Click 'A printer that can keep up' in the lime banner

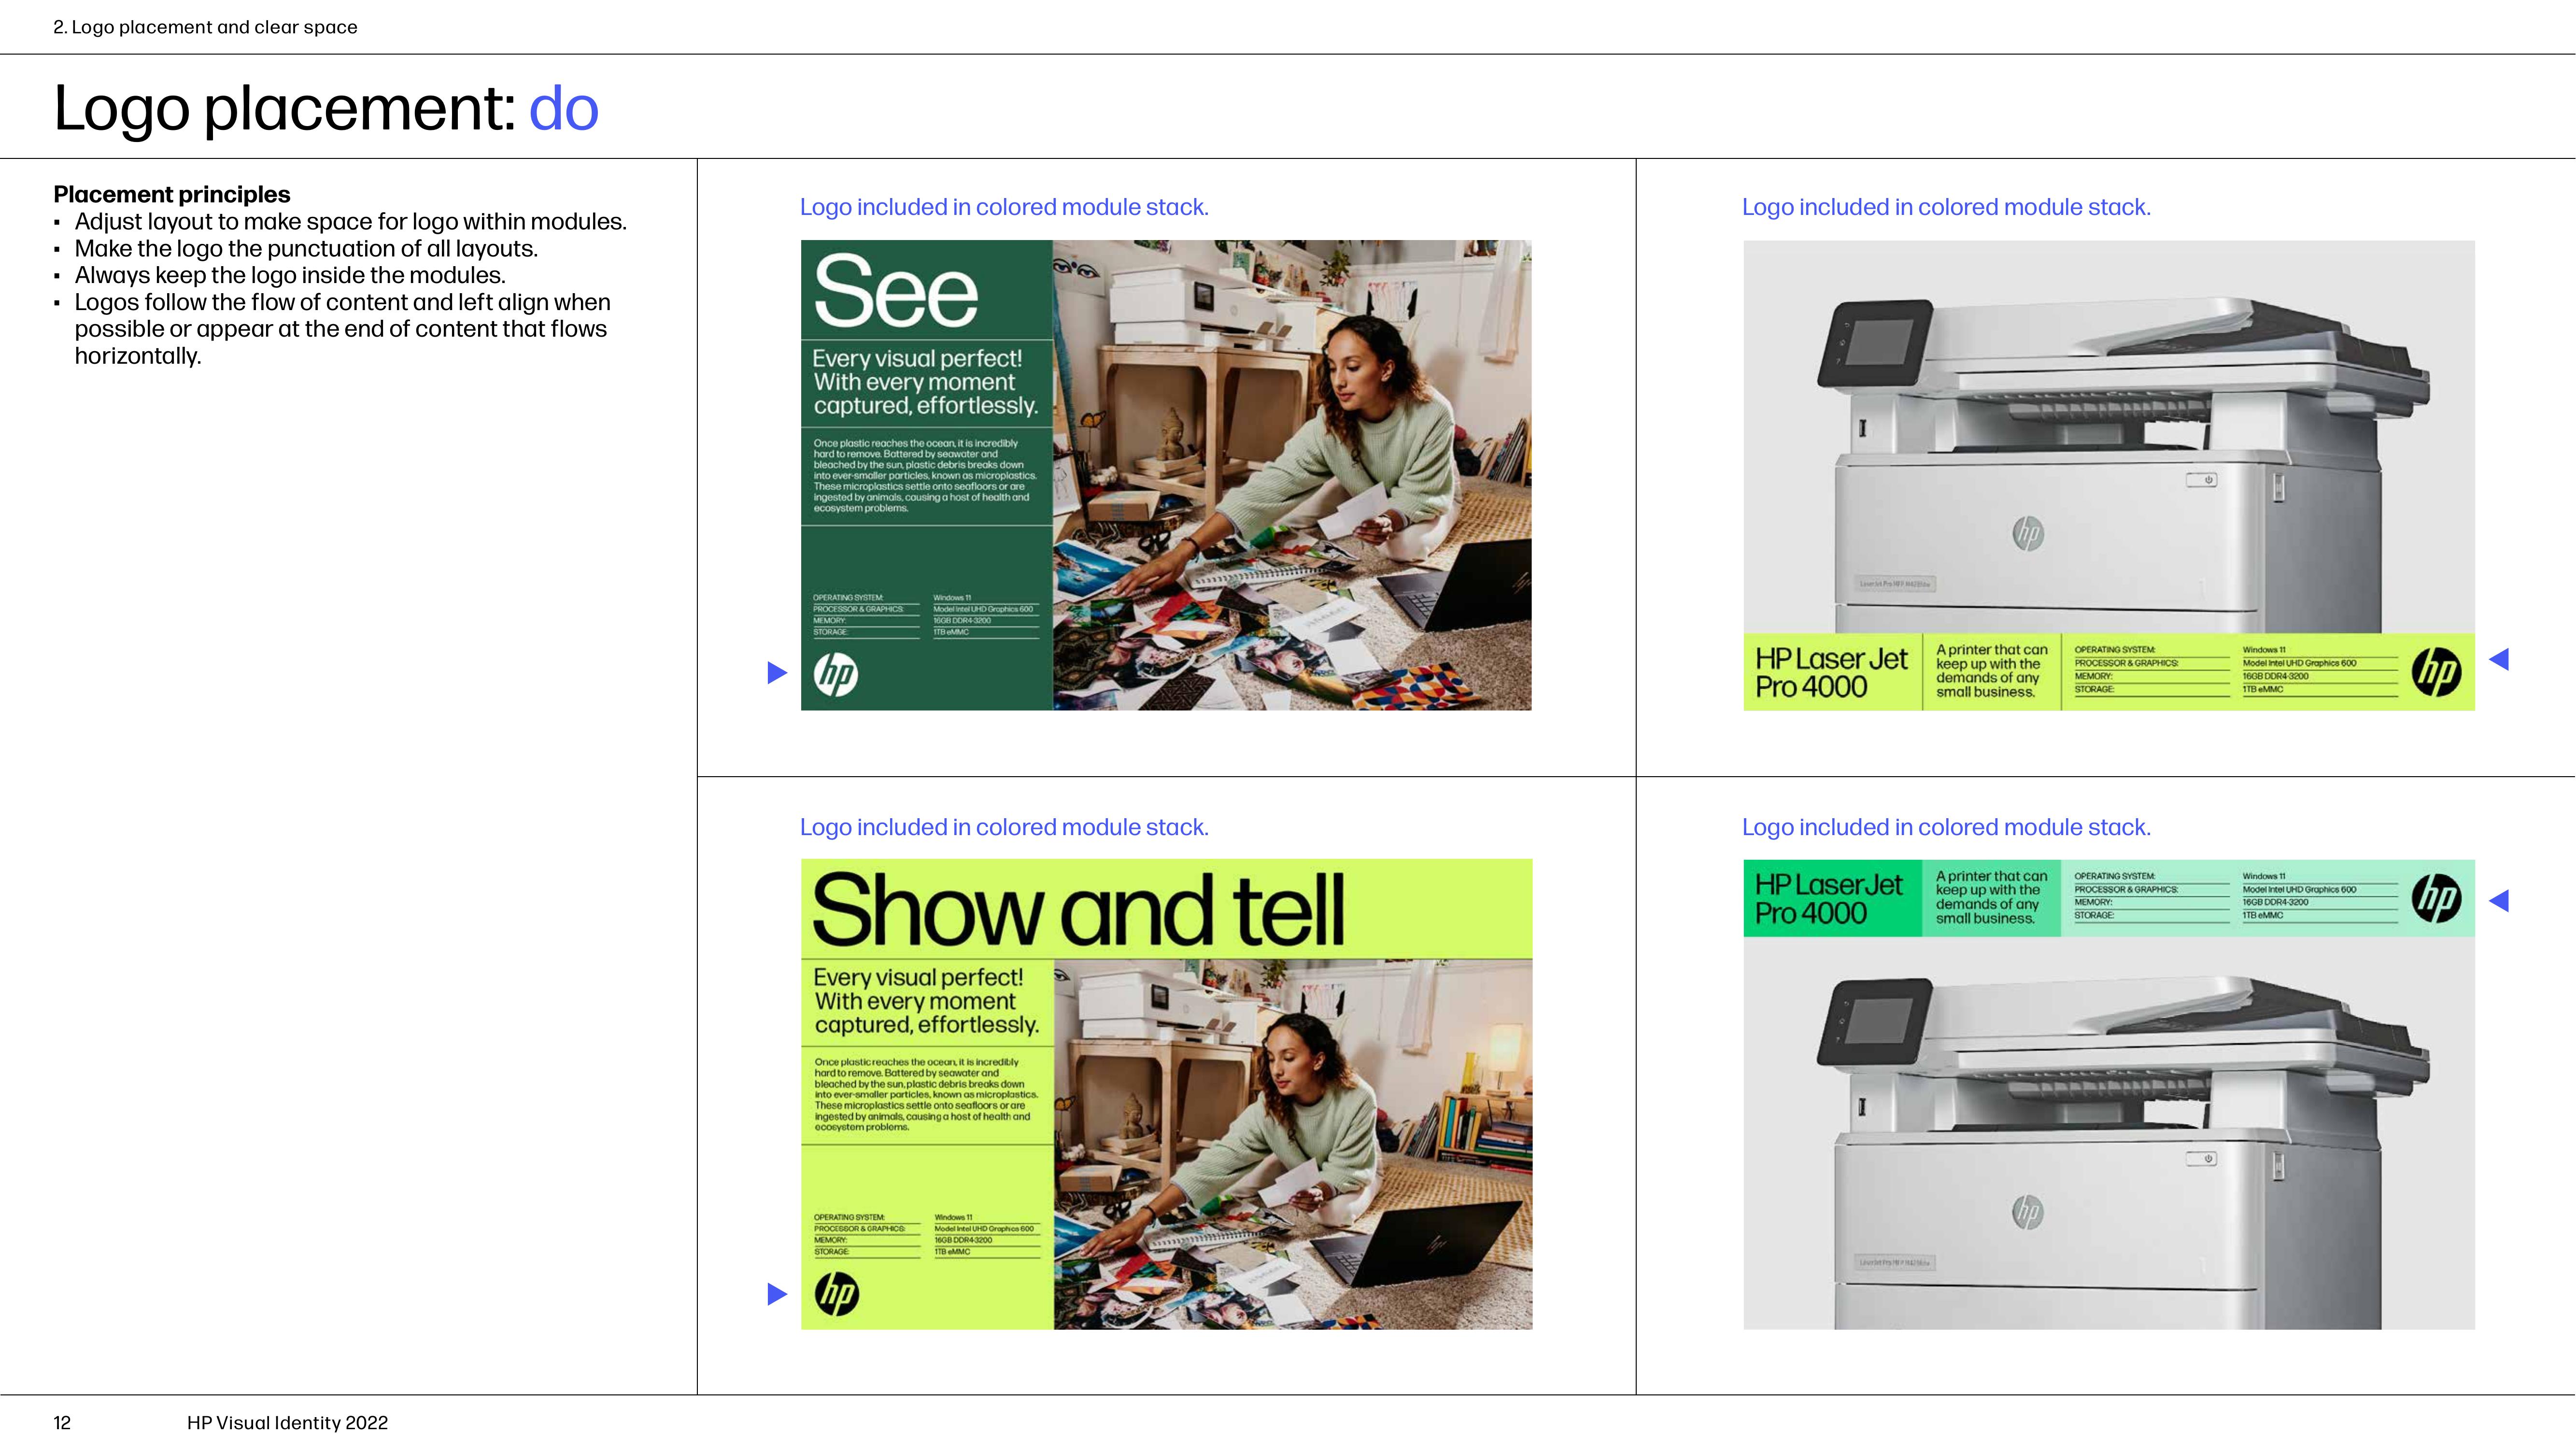(1991, 670)
